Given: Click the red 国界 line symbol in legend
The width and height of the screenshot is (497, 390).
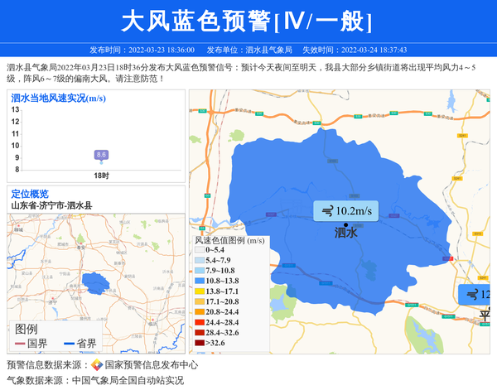Looking at the screenshot, I should pos(19,343).
